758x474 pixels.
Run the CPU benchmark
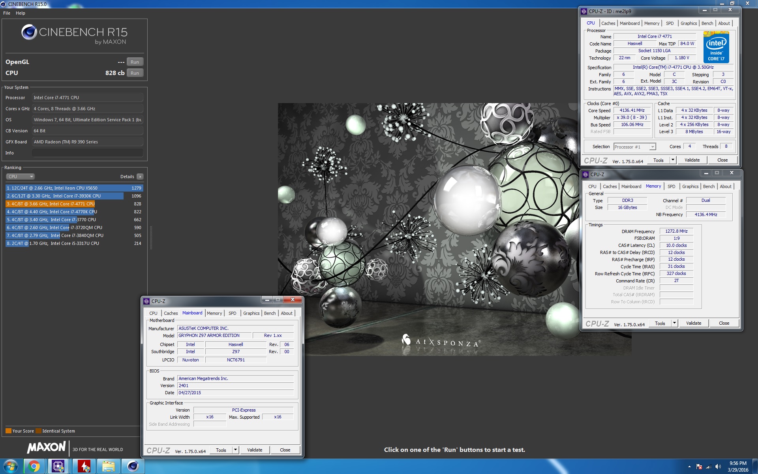(135, 73)
